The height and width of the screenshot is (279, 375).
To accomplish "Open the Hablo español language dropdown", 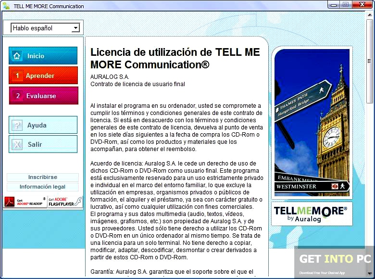I will click(45, 28).
